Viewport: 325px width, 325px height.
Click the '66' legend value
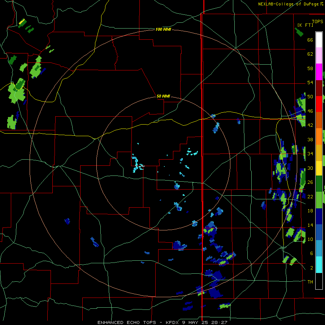click(x=310, y=40)
